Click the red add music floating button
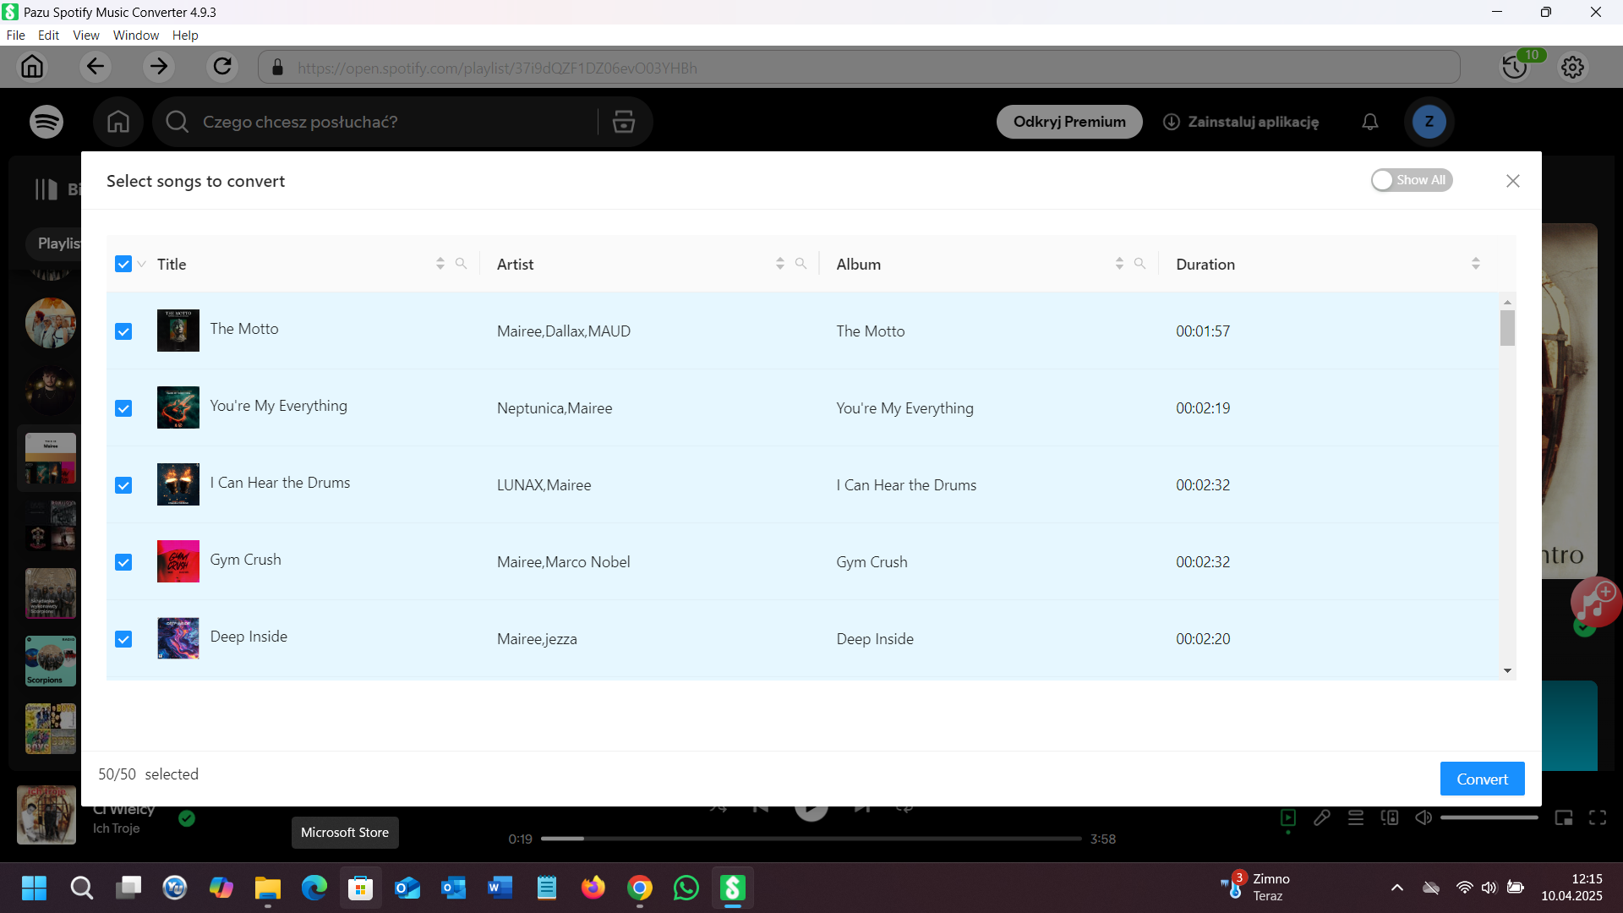Viewport: 1623px width, 913px height. (1596, 601)
